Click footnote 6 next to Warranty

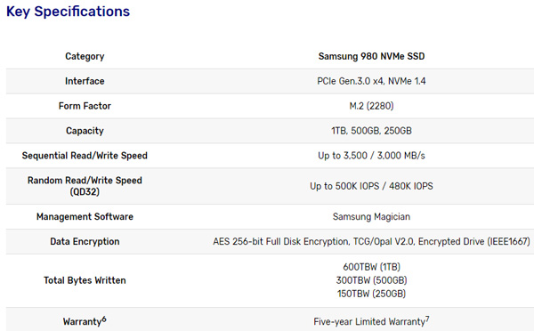(104, 319)
